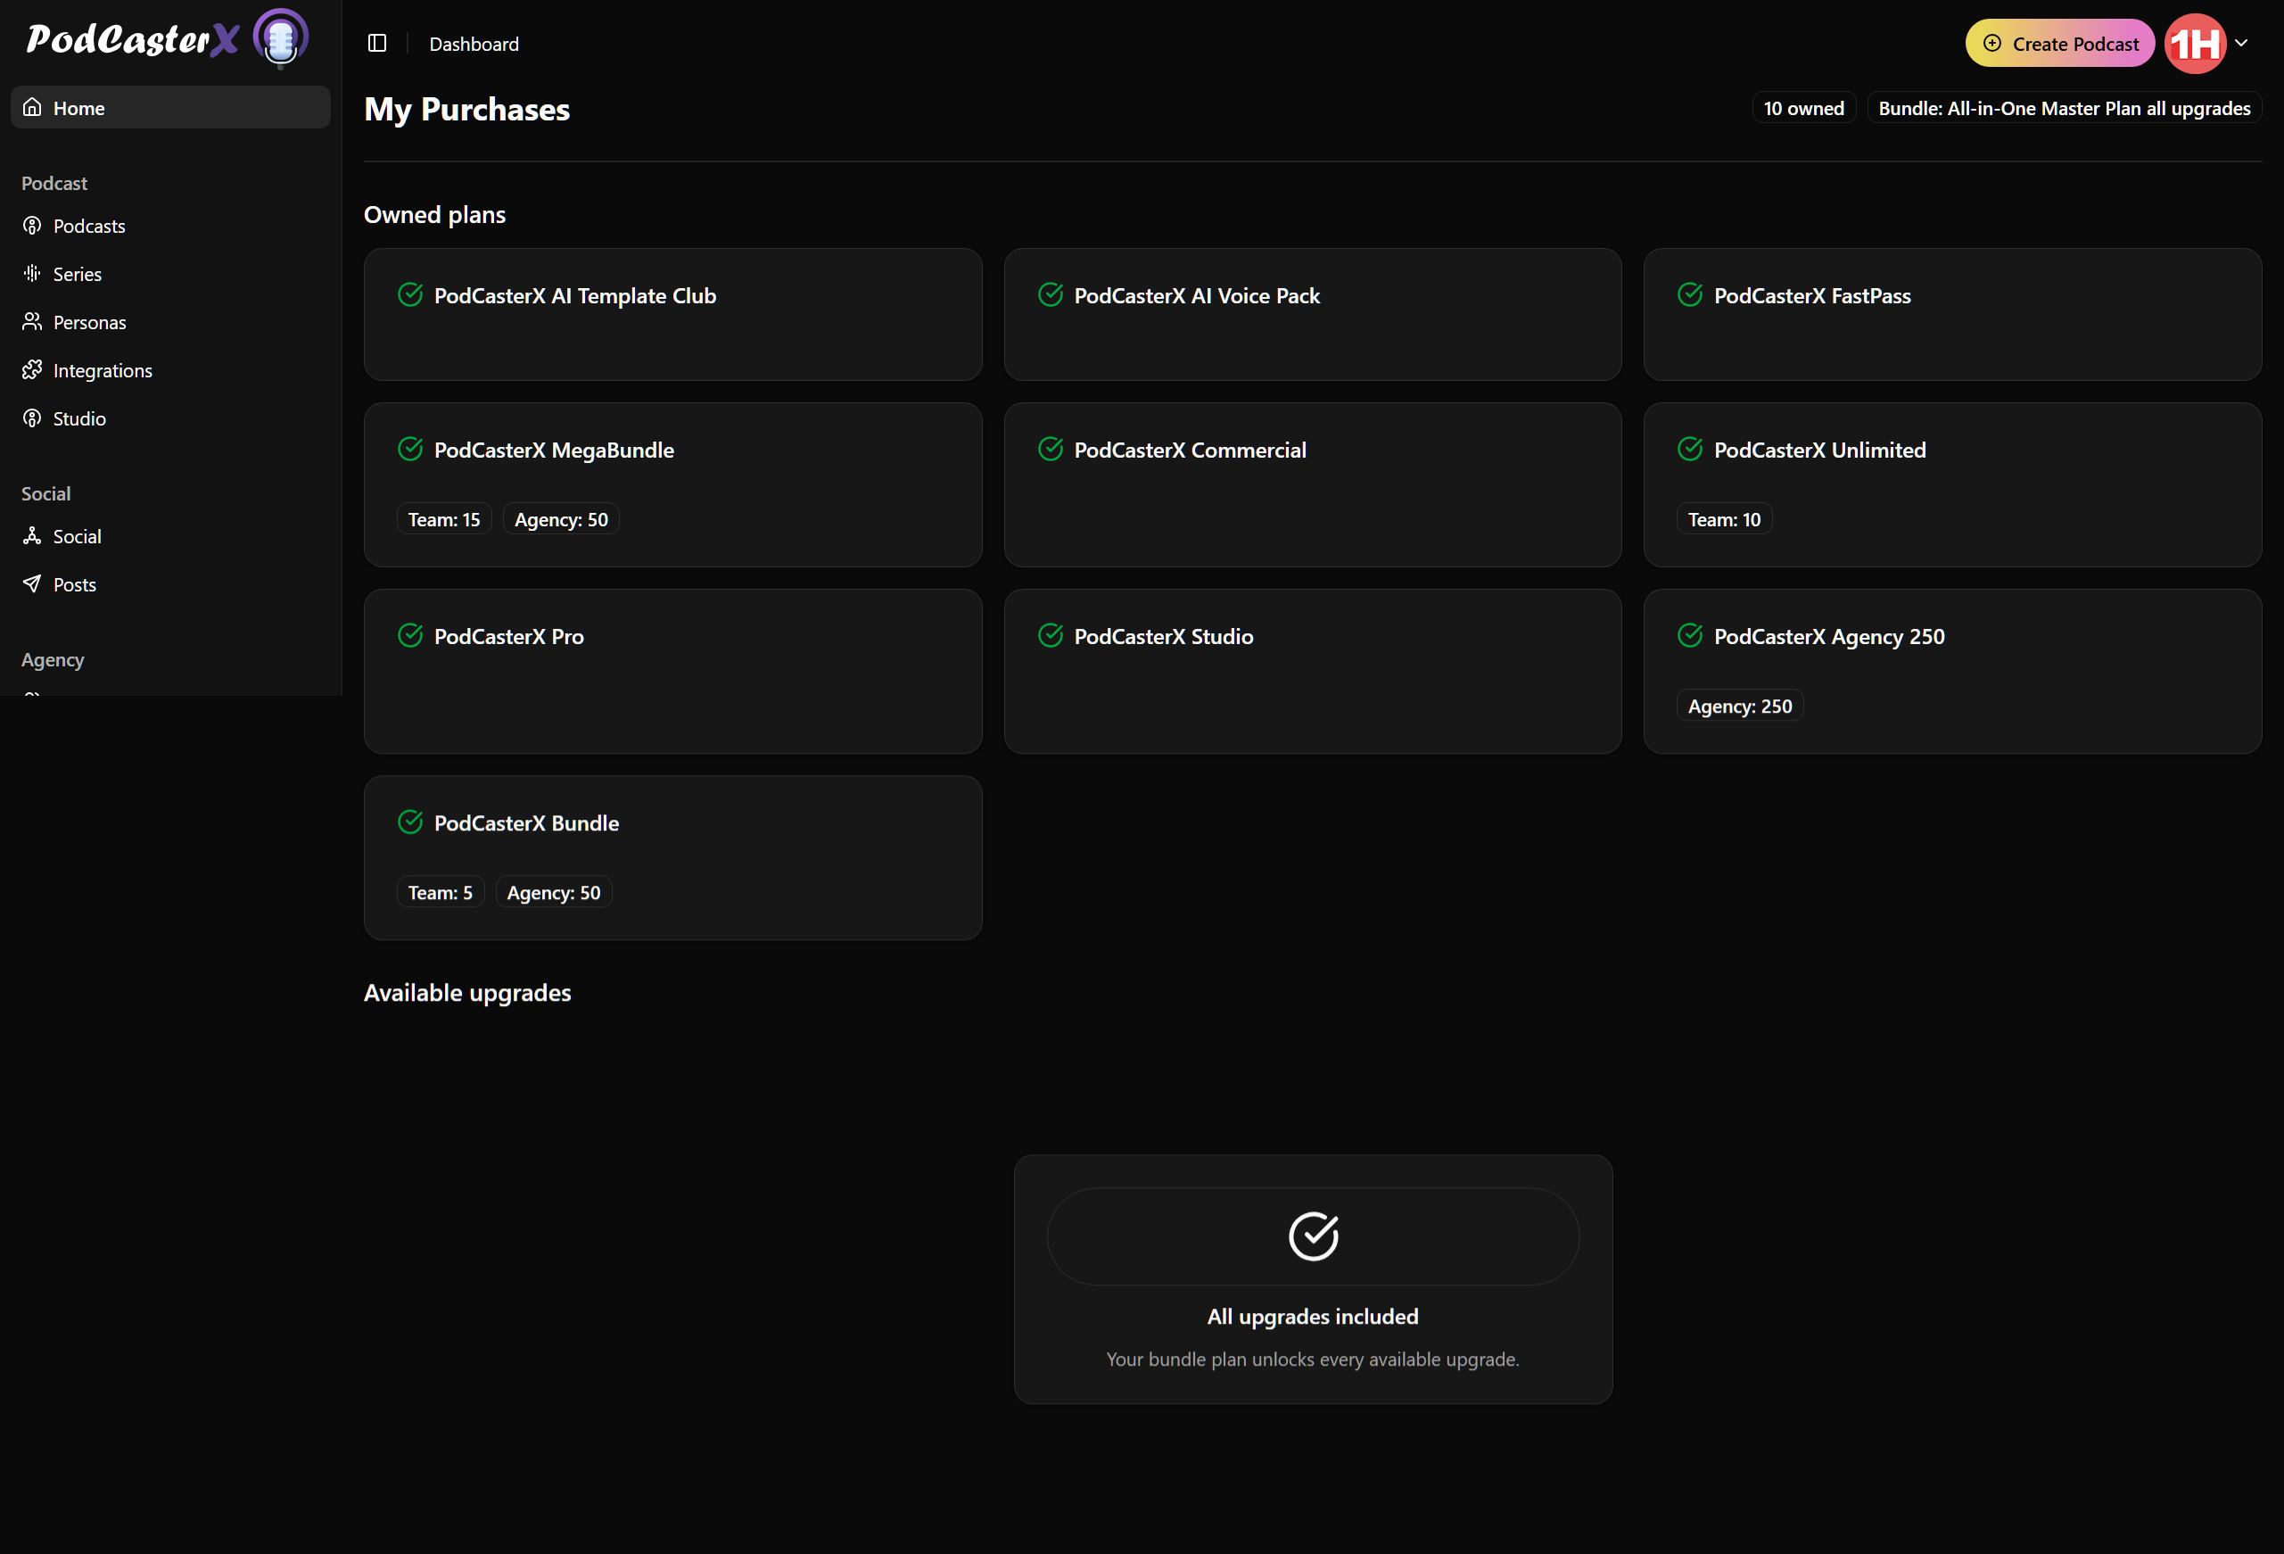
Task: Open Personas via people icon
Action: click(32, 321)
